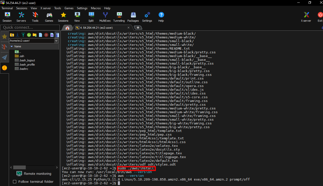Open the View menu

coord(34,8)
